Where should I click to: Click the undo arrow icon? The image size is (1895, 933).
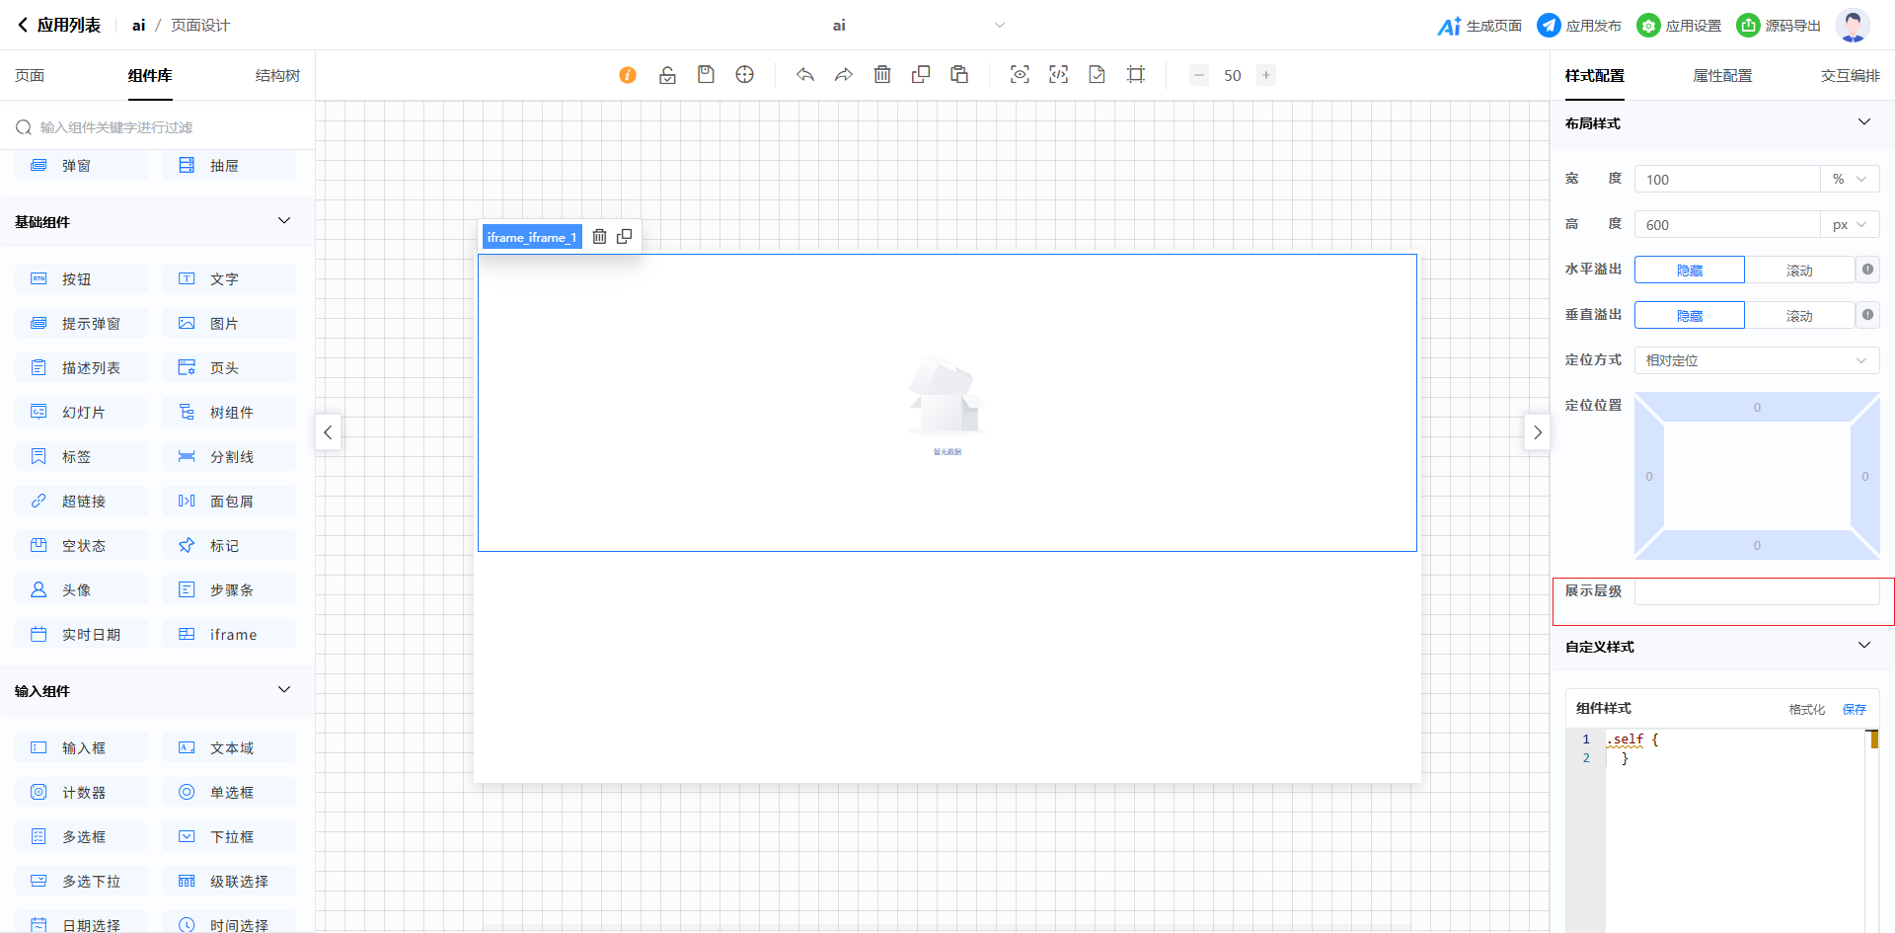[805, 75]
